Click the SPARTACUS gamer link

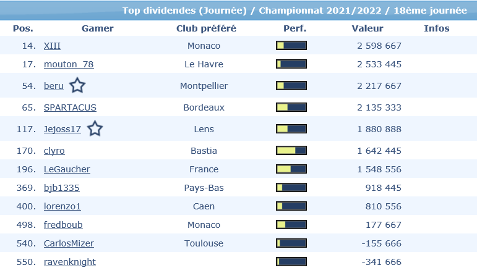(x=70, y=107)
